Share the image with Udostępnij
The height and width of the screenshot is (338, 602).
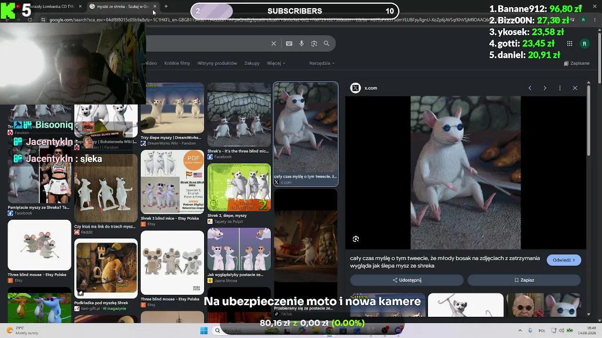coord(407,280)
